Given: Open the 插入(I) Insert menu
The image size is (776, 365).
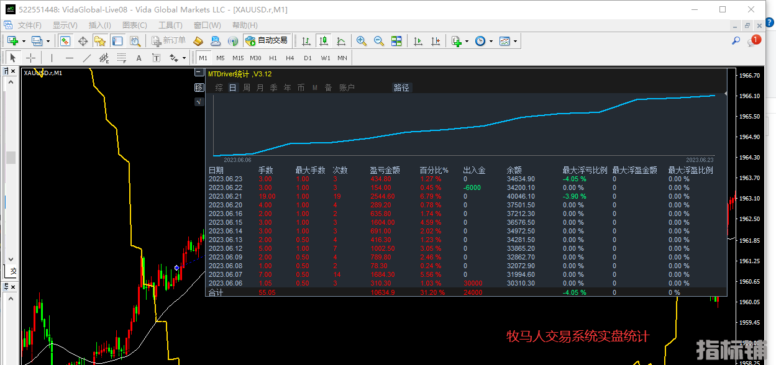Looking at the screenshot, I should (x=99, y=25).
